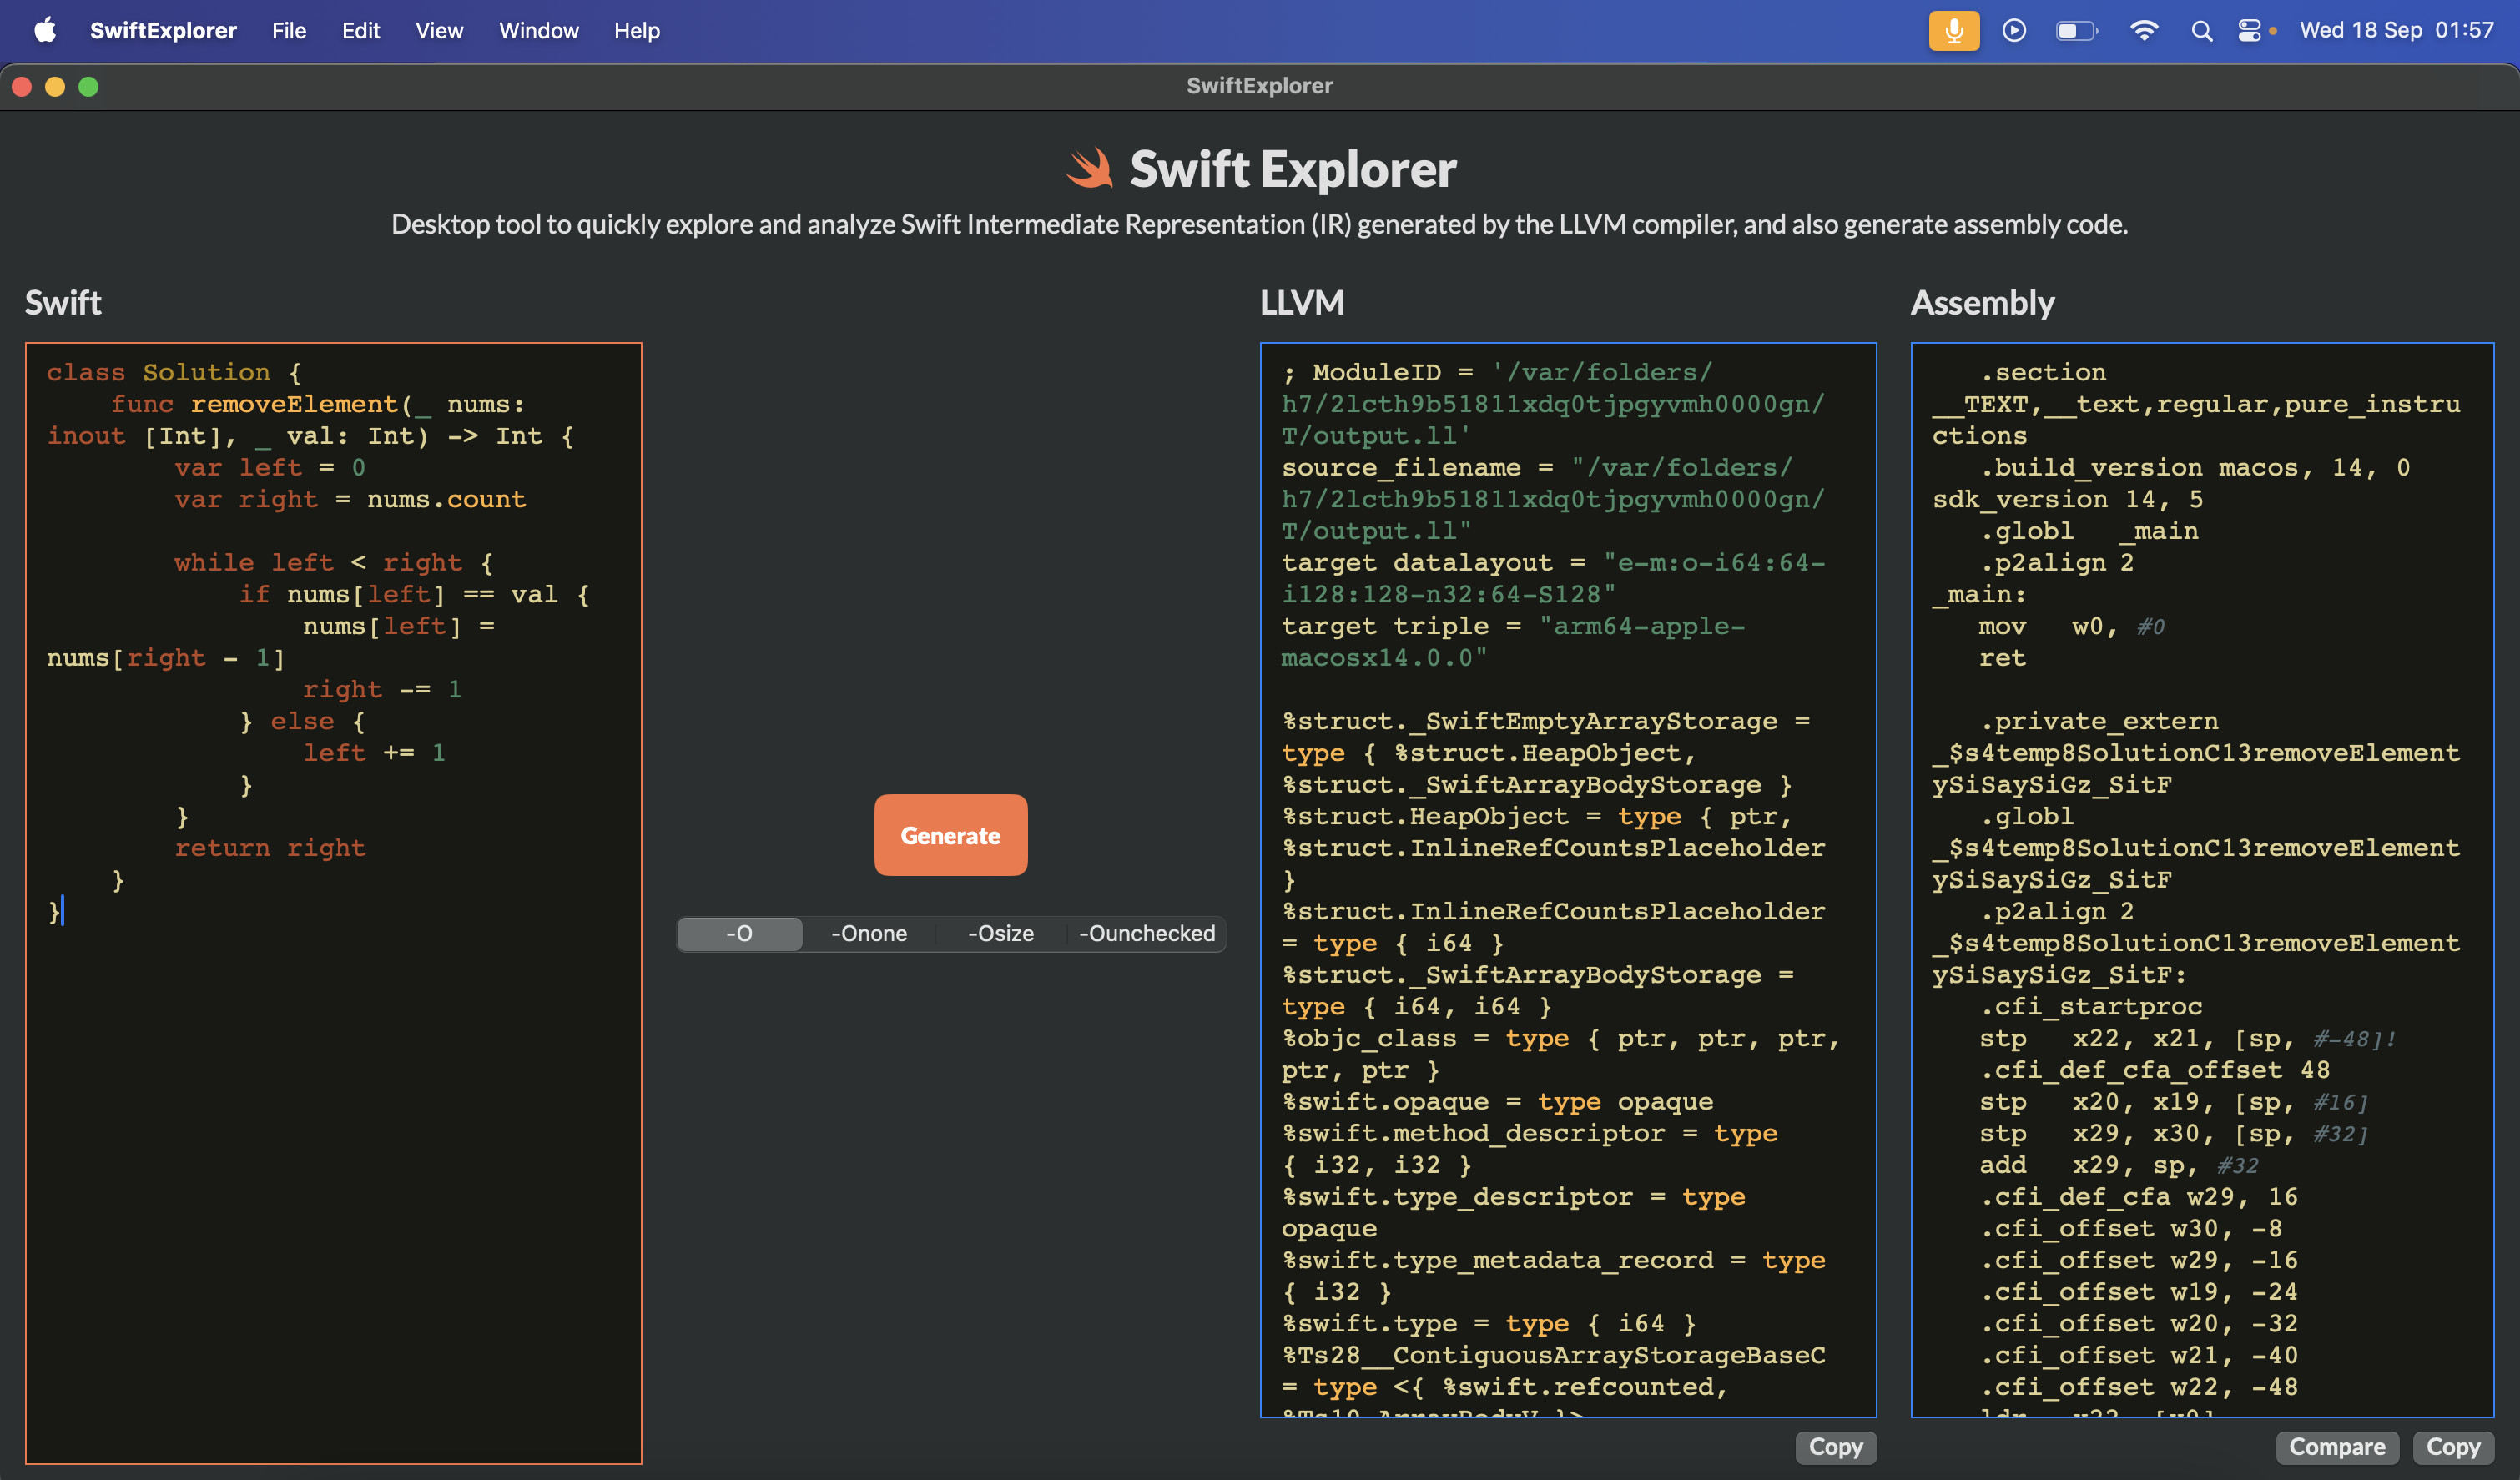Click the 'while left < right {' line
The height and width of the screenshot is (1480, 2520).
coord(334,562)
